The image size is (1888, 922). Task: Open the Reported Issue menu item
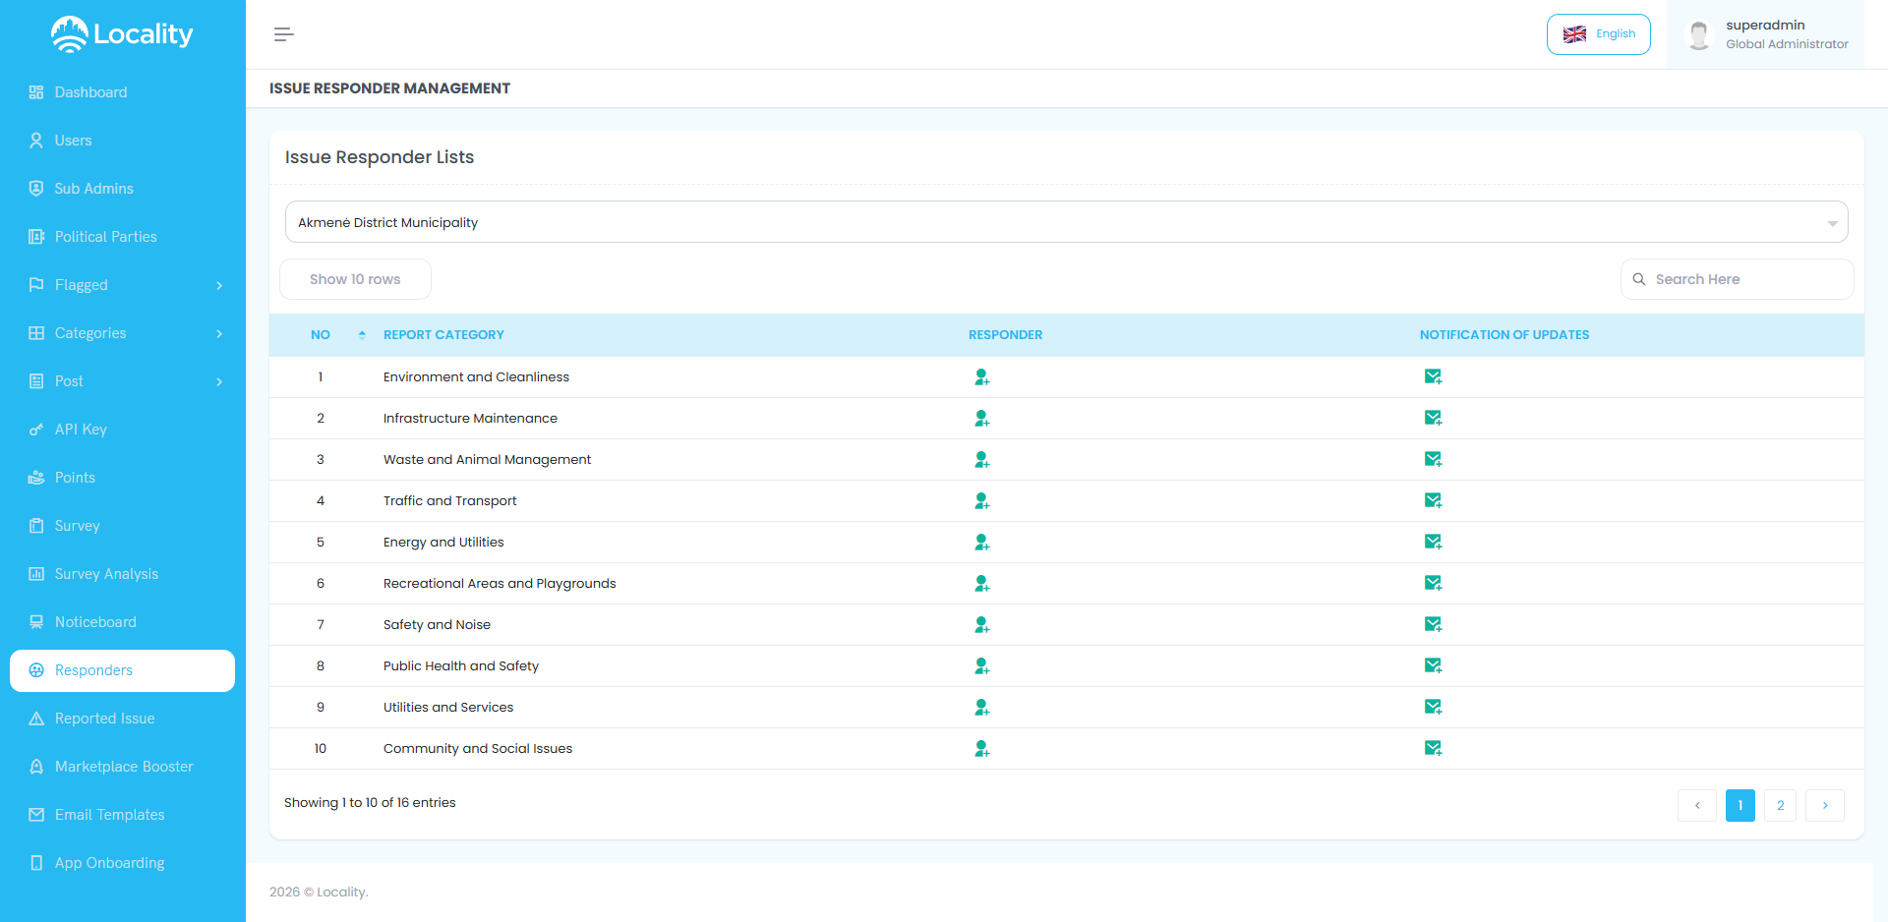[x=104, y=719]
